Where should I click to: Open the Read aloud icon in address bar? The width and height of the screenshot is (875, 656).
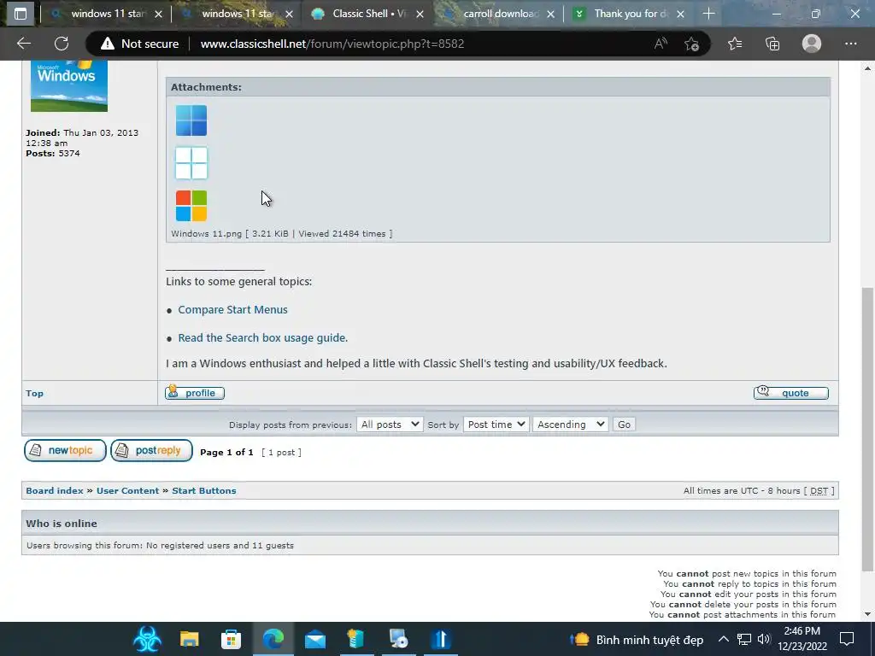point(661,44)
